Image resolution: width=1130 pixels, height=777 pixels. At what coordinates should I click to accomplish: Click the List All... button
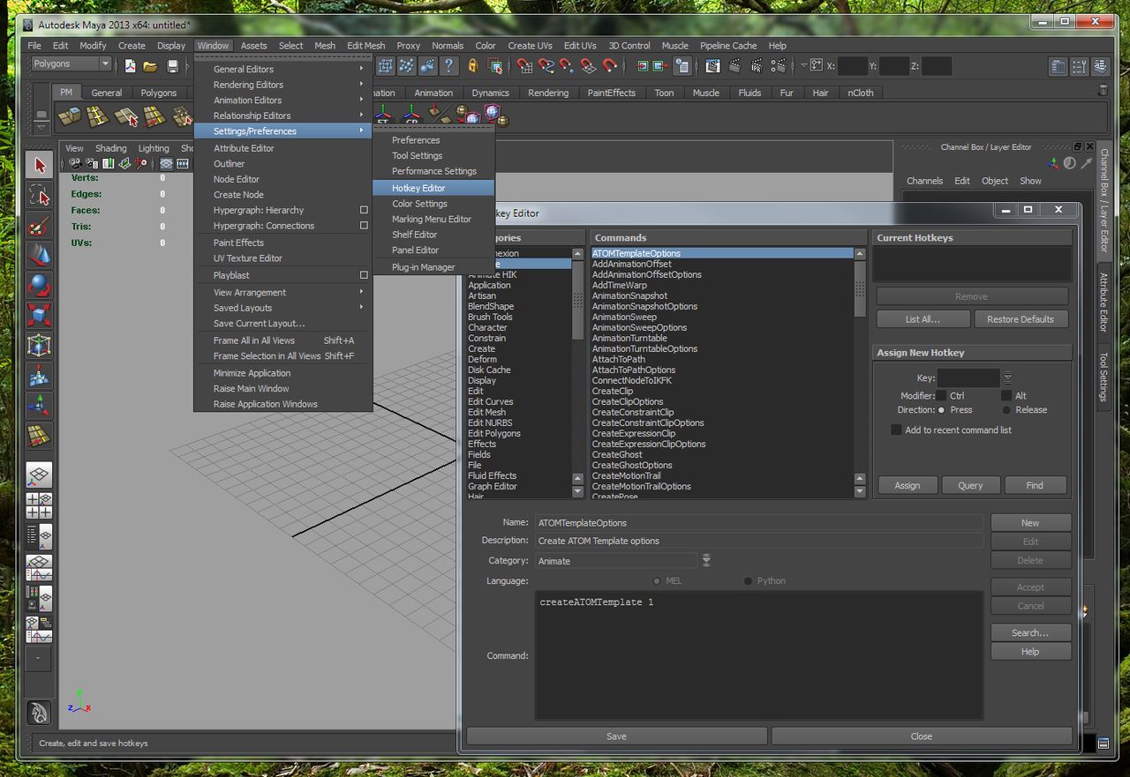point(923,319)
